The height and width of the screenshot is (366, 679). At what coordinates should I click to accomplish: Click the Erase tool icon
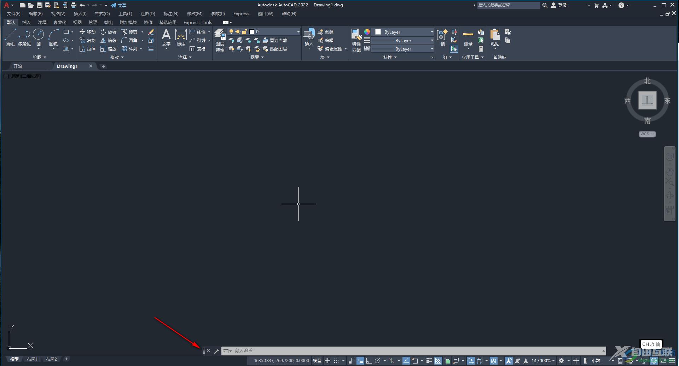coord(151,32)
